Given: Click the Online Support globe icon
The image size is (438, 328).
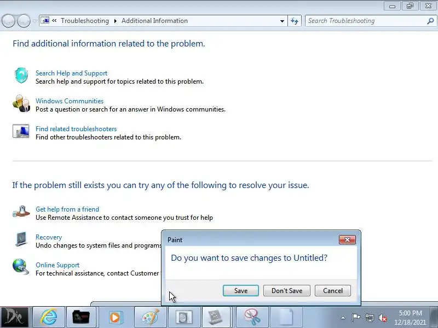Looking at the screenshot, I should point(21,267).
